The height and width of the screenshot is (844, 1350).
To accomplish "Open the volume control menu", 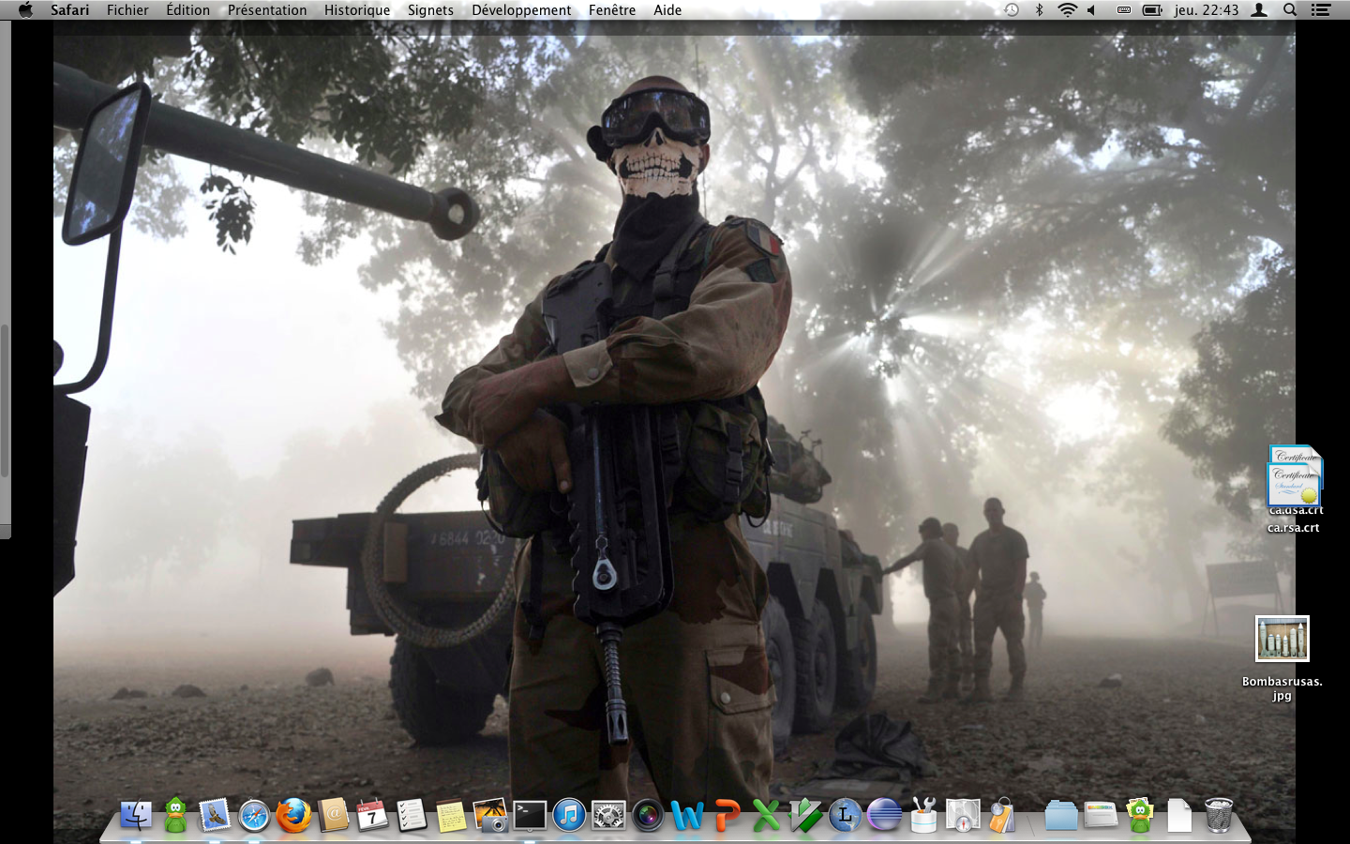I will 1092,10.
